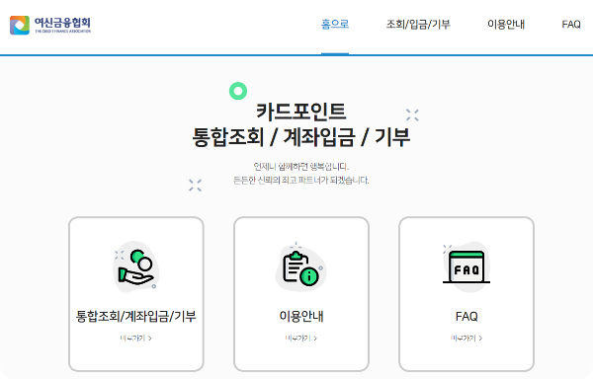This screenshot has height=379, width=593.
Task: Open the 홈으로 menu tab
Action: (x=335, y=24)
